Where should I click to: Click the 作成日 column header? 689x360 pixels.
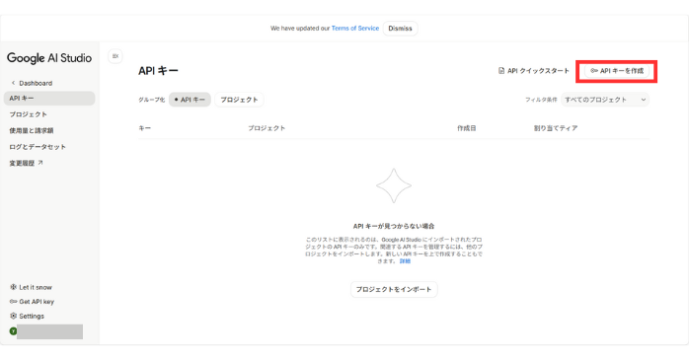point(467,128)
